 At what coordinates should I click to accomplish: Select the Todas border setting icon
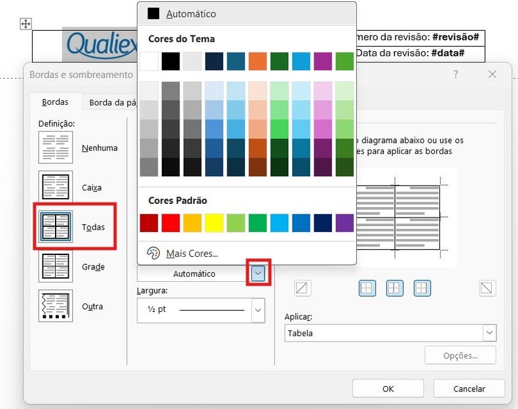[x=56, y=227]
